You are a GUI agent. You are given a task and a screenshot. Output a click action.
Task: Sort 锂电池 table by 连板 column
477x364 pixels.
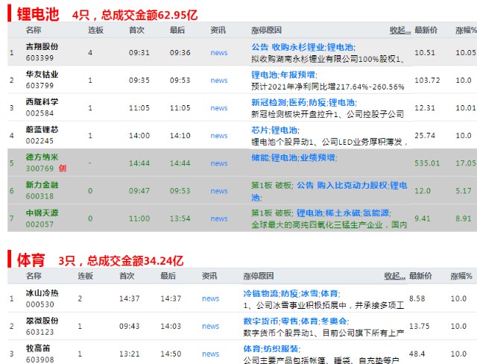click(96, 30)
